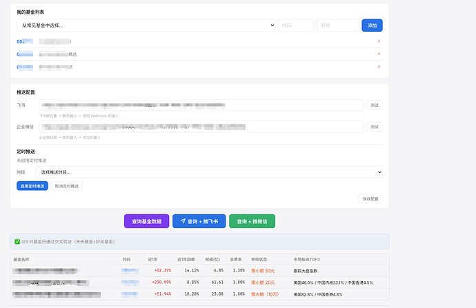The image size is (476, 308).
Task: Click into the 企业微信 webhook field
Action: (201, 127)
